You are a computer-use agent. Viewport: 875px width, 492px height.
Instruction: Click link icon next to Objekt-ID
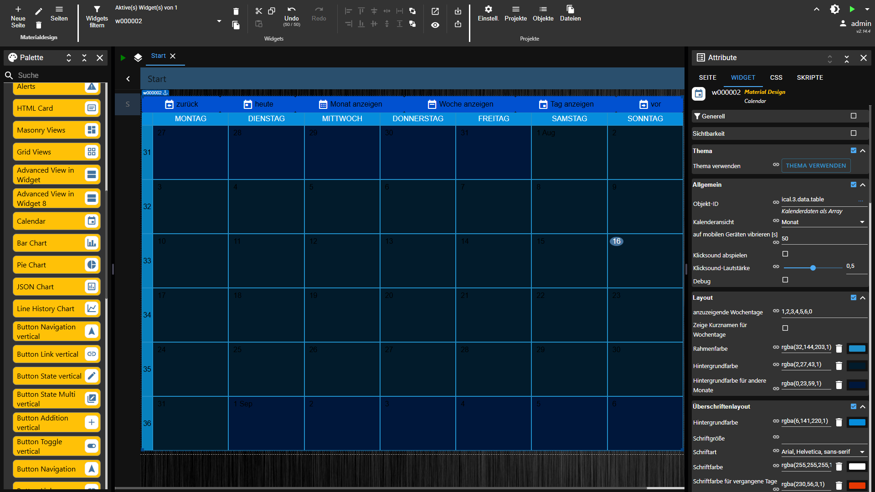776,202
